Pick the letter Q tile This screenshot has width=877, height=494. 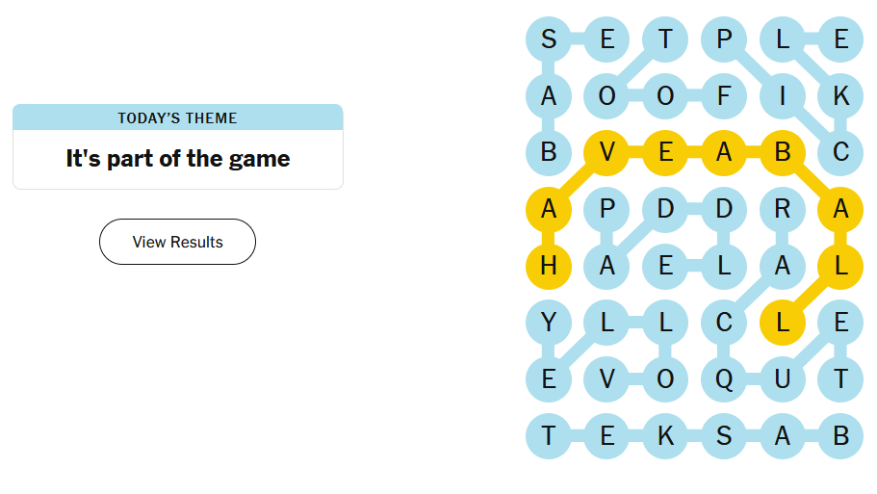point(724,379)
